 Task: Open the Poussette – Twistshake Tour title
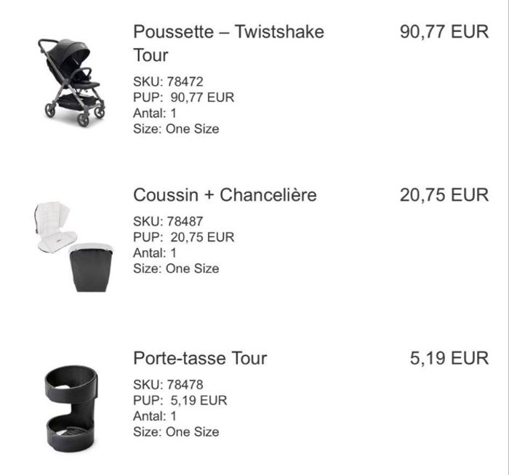(x=228, y=43)
